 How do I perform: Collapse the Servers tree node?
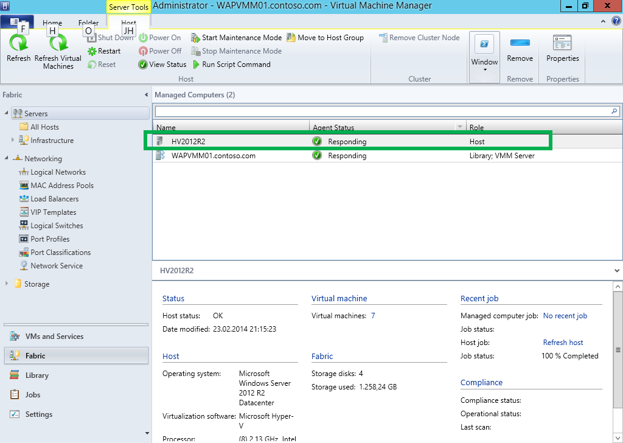pos(6,113)
